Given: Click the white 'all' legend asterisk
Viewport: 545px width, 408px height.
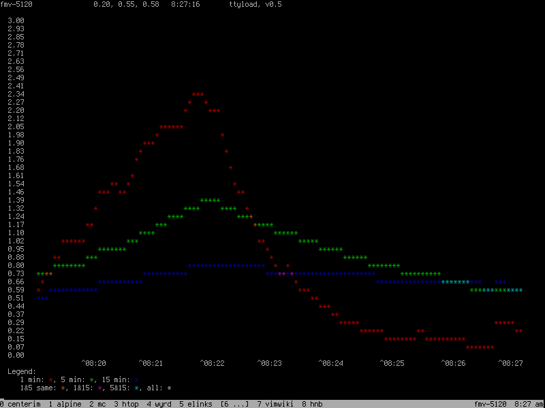Looking at the screenshot, I should [169, 388].
